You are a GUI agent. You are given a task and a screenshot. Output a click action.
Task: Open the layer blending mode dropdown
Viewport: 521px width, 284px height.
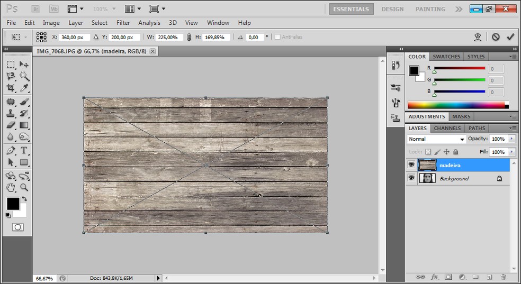click(x=436, y=139)
